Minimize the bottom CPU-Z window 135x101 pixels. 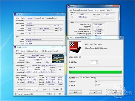[x=54, y=47]
